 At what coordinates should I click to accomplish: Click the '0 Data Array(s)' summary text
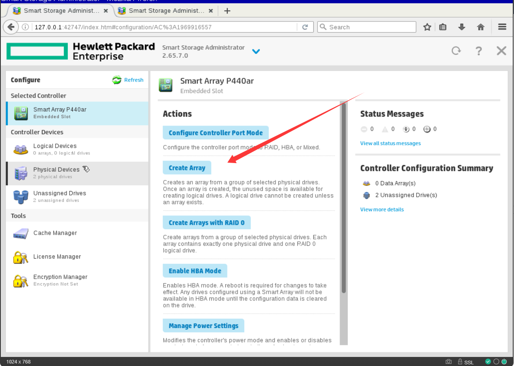(396, 184)
